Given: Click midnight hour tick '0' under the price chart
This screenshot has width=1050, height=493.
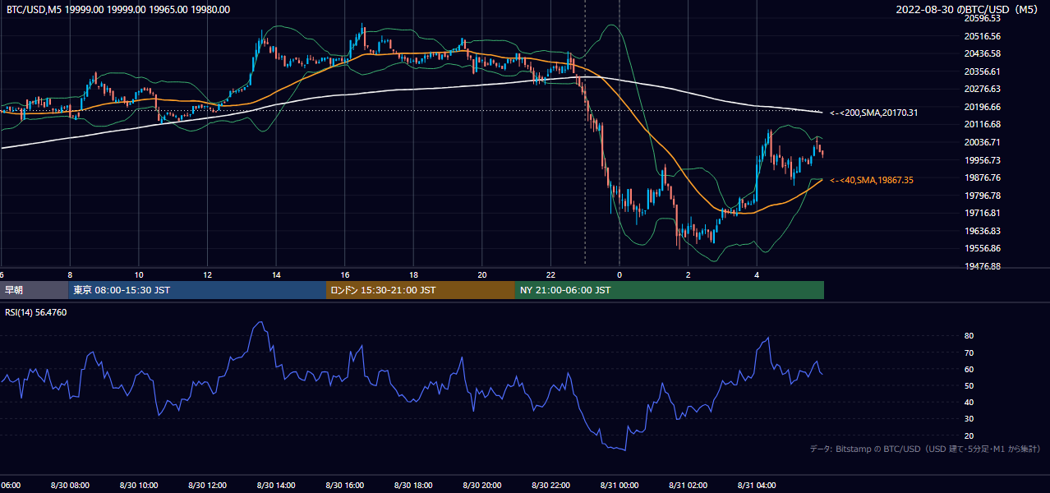Looking at the screenshot, I should tap(619, 275).
